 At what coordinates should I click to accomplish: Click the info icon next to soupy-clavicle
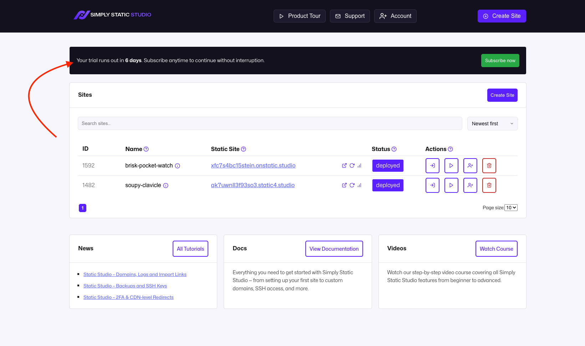pyautogui.click(x=166, y=185)
